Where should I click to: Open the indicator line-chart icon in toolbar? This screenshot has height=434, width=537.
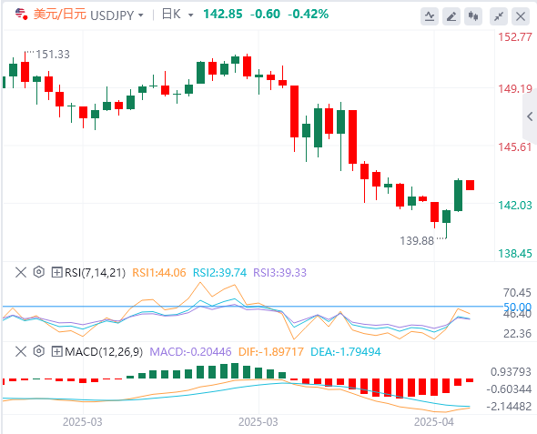430,16
